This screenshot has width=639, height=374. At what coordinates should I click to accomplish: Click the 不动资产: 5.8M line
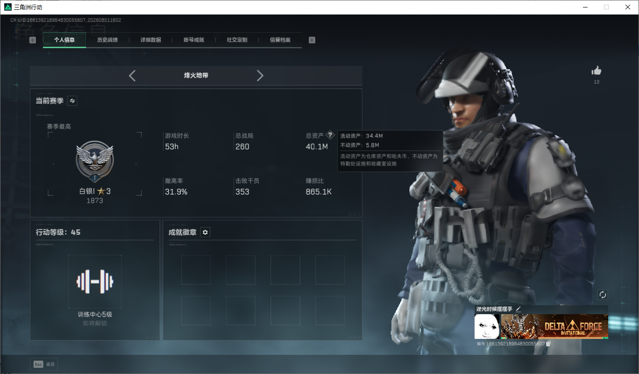tap(360, 145)
